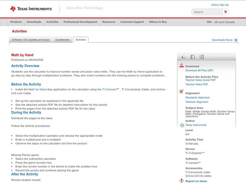Click the thumbs-up like icon
This screenshot has height=184, width=246.
(x=184, y=57)
